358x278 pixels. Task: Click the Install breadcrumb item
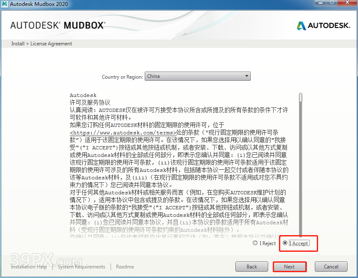(x=17, y=44)
